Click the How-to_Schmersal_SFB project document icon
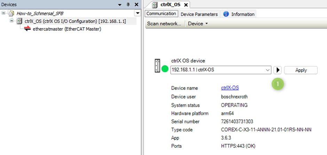The width and height of the screenshot is (327, 155). click(11, 14)
